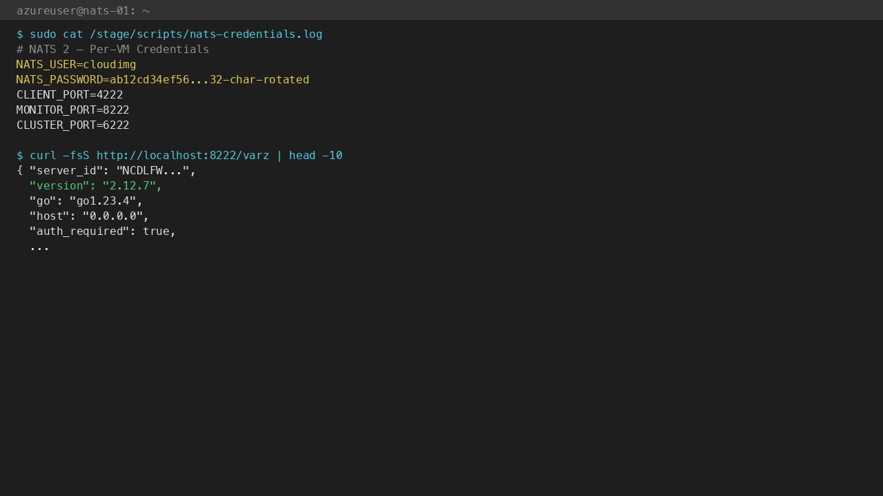Click the "go": "go1.23.4" line
The width and height of the screenshot is (883, 496).
(x=86, y=201)
